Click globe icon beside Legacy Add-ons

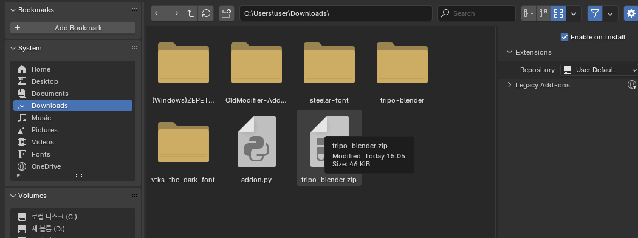pos(632,84)
